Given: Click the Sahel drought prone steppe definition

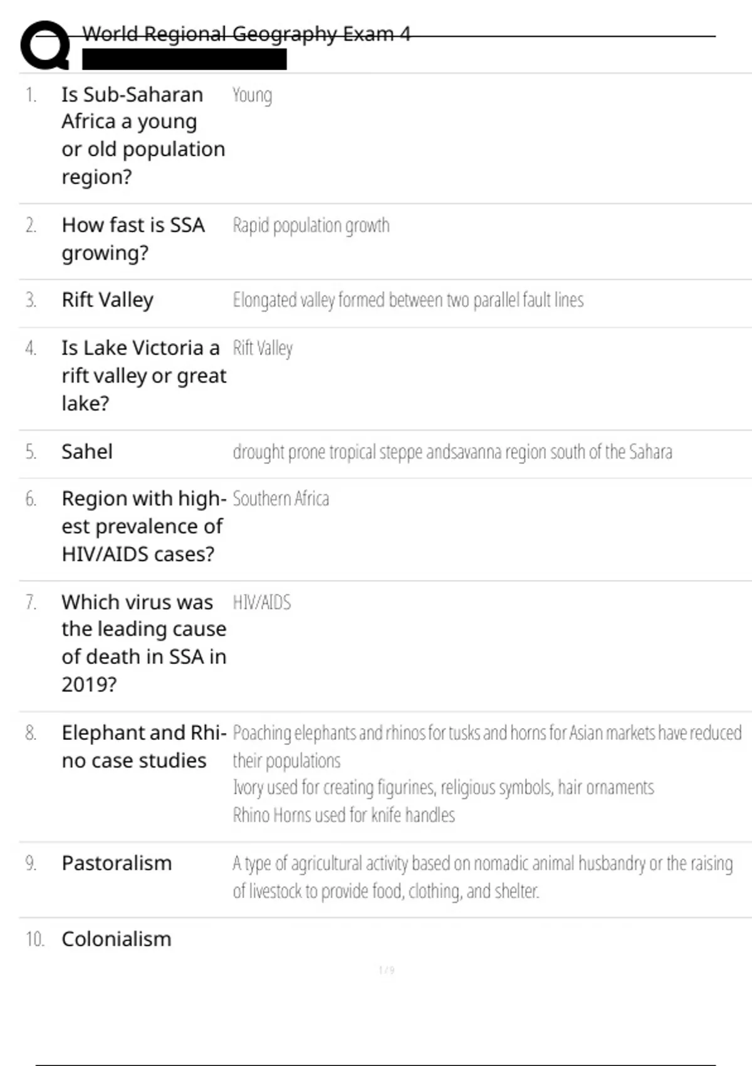Looking at the screenshot, I should 452,452.
